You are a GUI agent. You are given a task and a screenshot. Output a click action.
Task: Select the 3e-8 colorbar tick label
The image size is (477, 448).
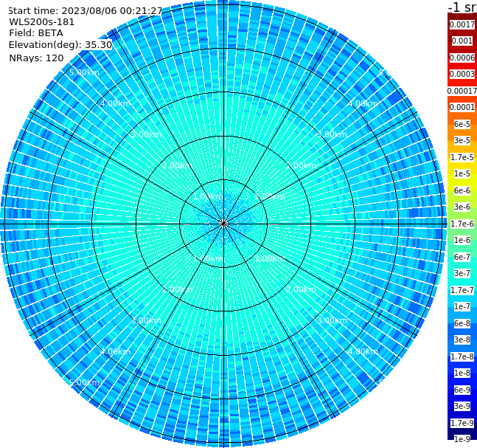coord(462,340)
